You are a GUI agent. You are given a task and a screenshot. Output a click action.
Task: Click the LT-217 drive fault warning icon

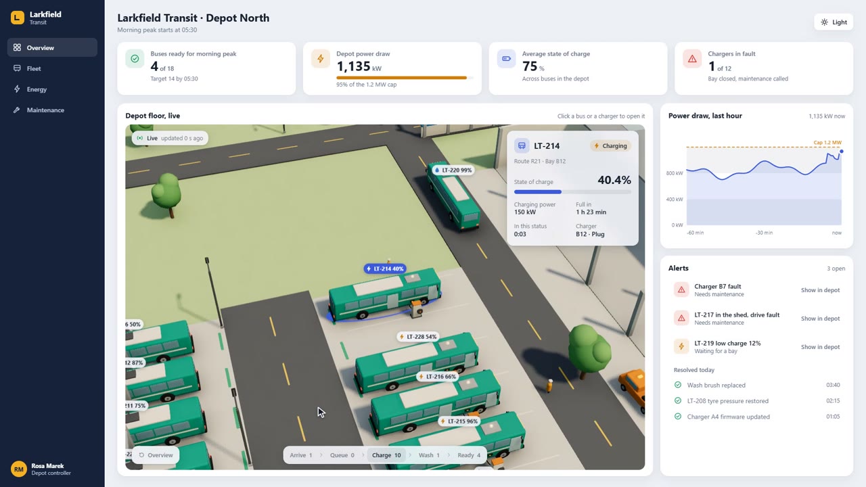pyautogui.click(x=681, y=319)
